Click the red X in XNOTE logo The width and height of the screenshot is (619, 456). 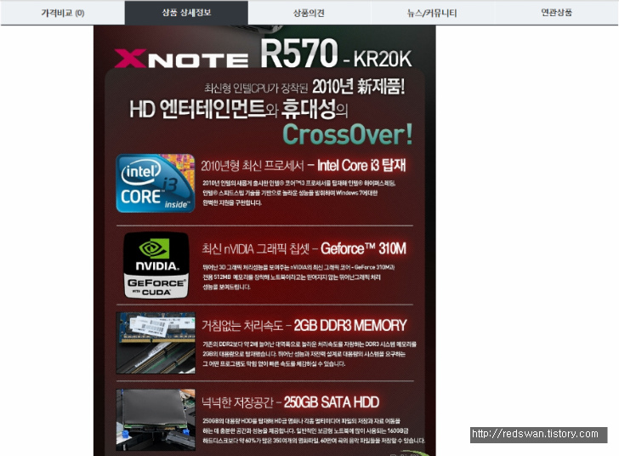click(130, 59)
